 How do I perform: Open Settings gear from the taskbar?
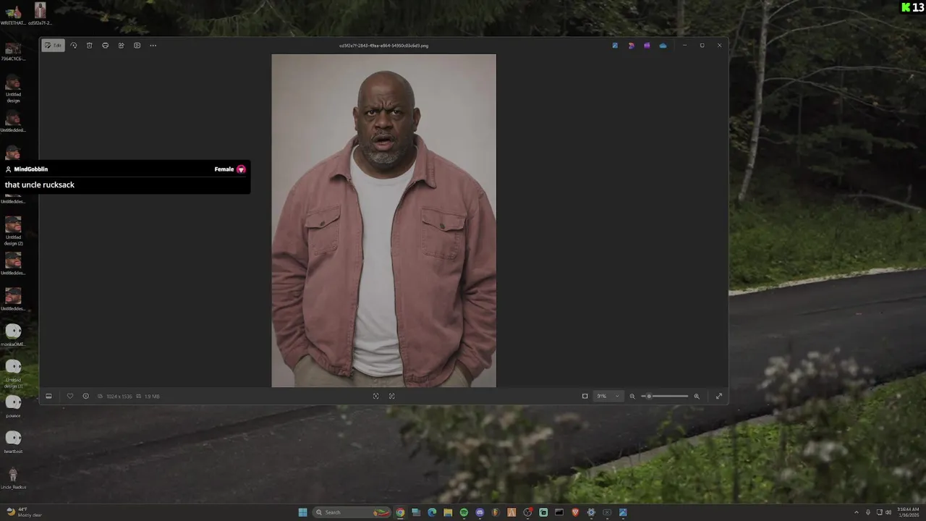591,512
